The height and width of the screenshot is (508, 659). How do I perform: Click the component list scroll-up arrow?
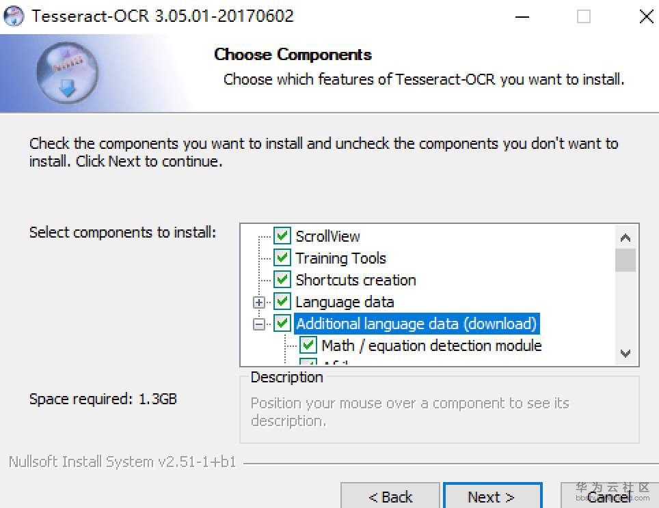pos(625,238)
